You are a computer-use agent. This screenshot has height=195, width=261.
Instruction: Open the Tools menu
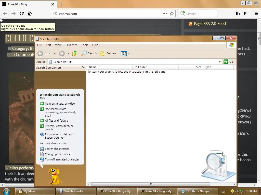click(x=85, y=45)
